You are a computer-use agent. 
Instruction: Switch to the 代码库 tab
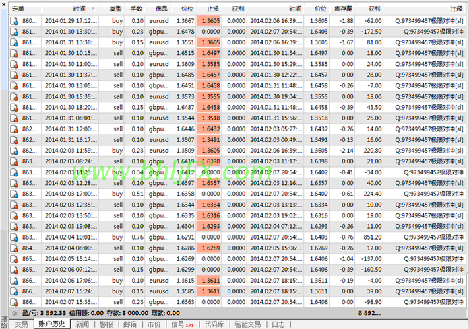[214, 324]
